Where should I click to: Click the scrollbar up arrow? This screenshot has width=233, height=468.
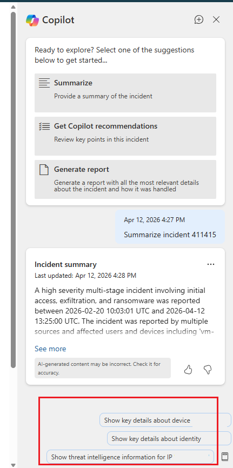(x=13, y=7)
